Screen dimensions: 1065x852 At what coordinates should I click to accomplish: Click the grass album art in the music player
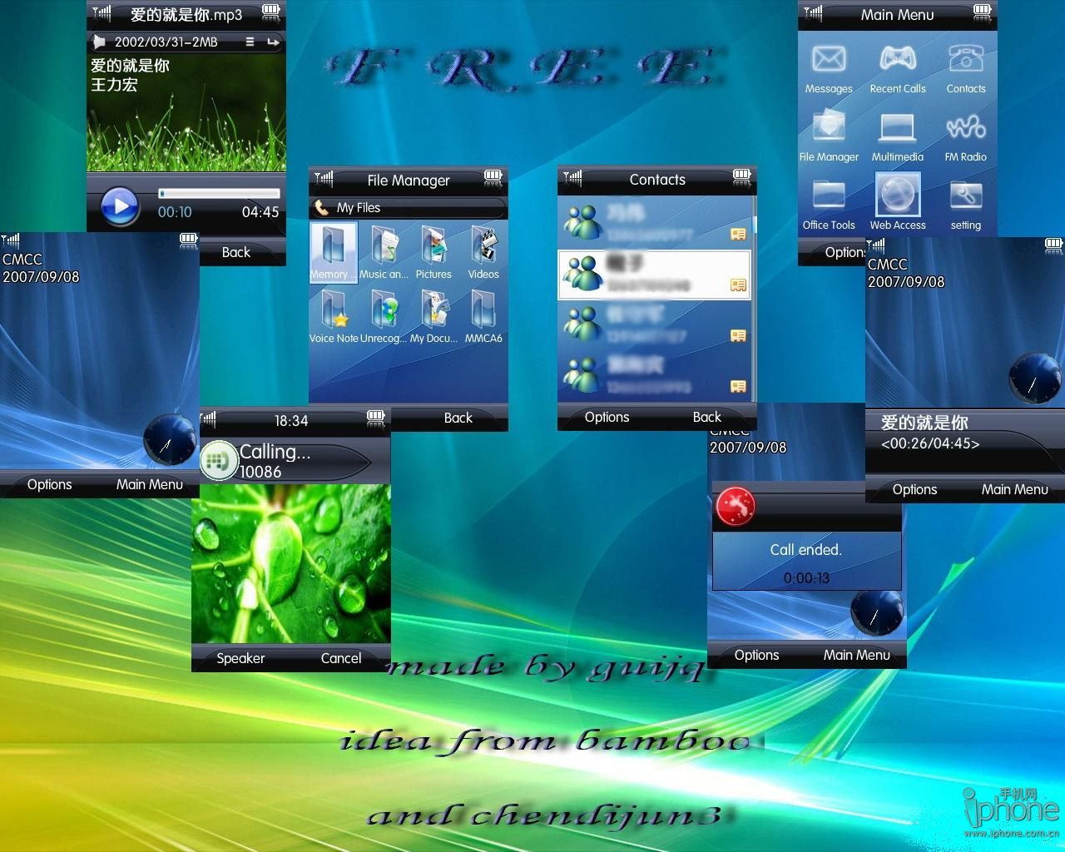pos(186,112)
